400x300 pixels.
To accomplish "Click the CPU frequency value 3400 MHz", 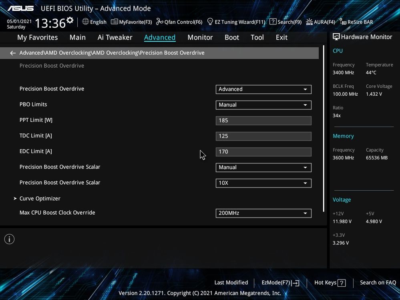I will [x=343, y=73].
